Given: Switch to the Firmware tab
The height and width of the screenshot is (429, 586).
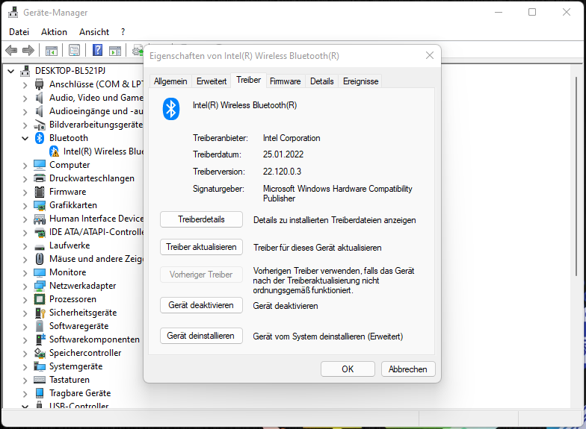Looking at the screenshot, I should tap(286, 81).
